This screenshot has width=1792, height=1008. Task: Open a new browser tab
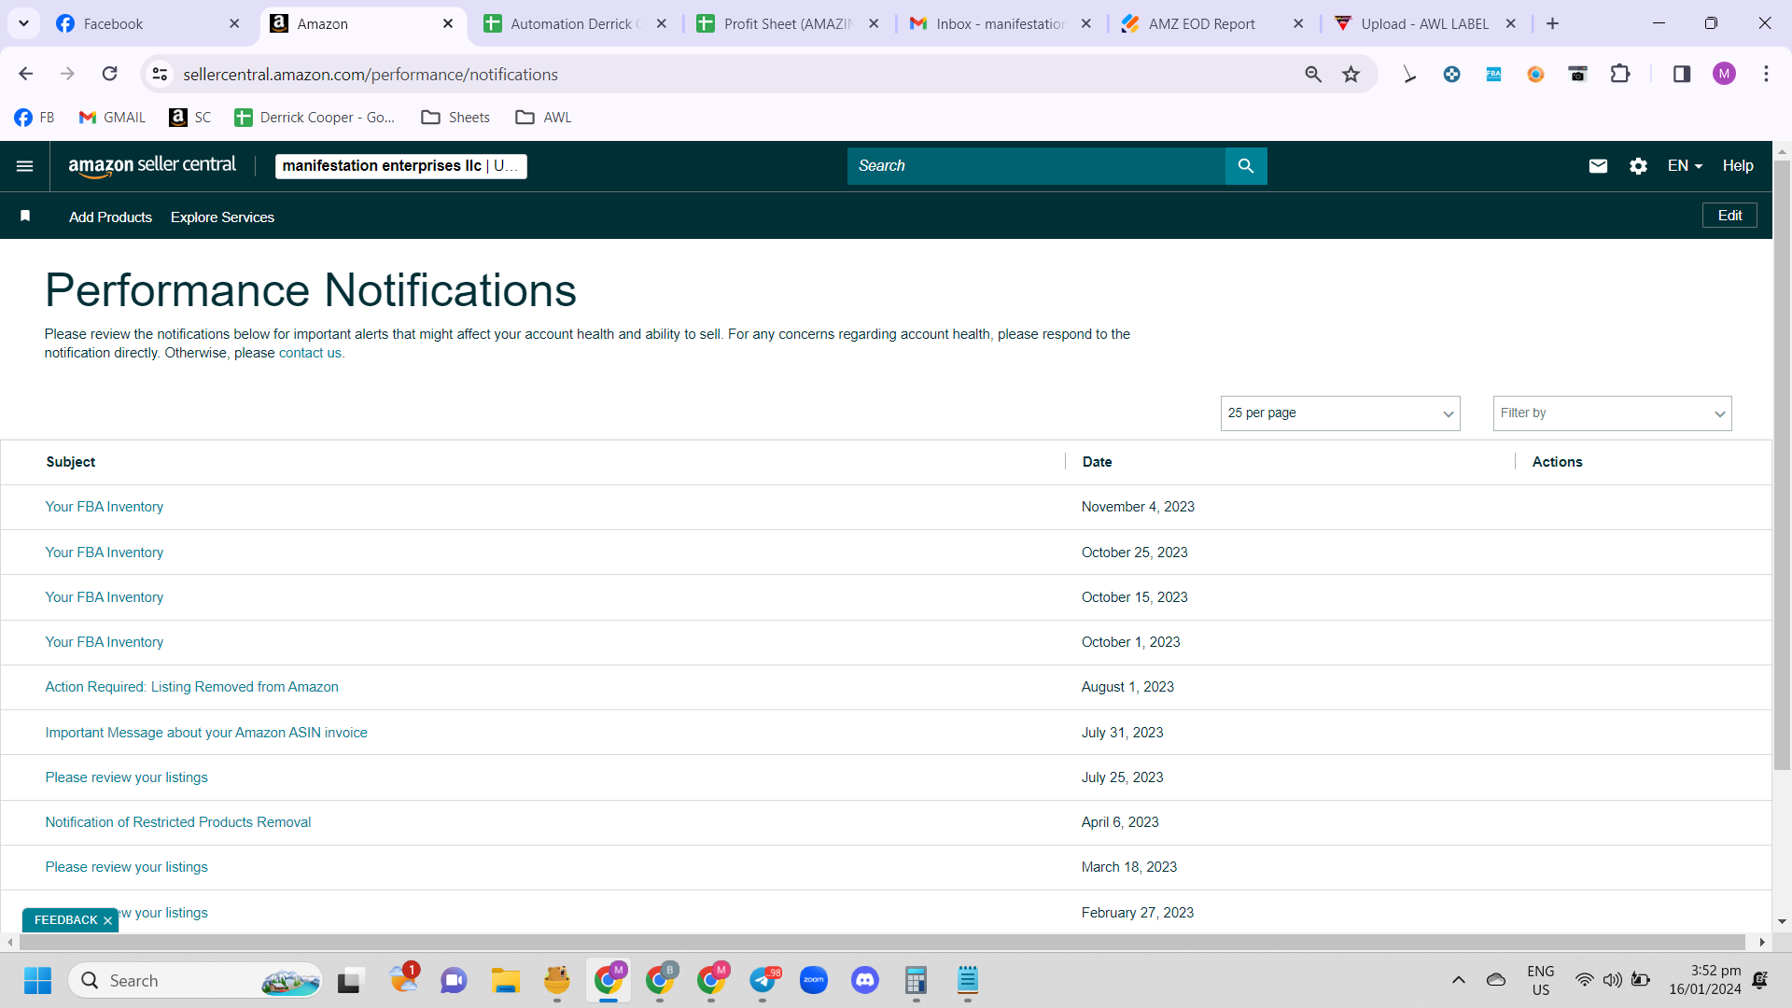click(1553, 23)
